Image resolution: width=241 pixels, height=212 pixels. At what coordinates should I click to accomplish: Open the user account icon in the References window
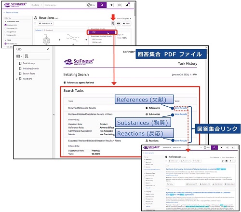tap(233, 147)
